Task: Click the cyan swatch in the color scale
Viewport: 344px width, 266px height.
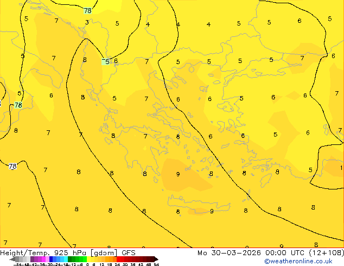Action: (66, 259)
